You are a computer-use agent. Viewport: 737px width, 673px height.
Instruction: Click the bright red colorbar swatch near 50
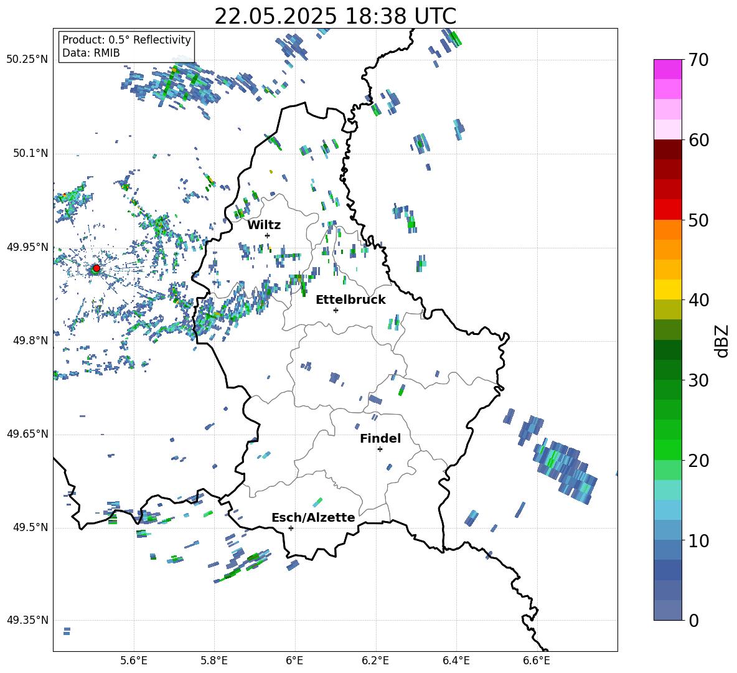667,210
